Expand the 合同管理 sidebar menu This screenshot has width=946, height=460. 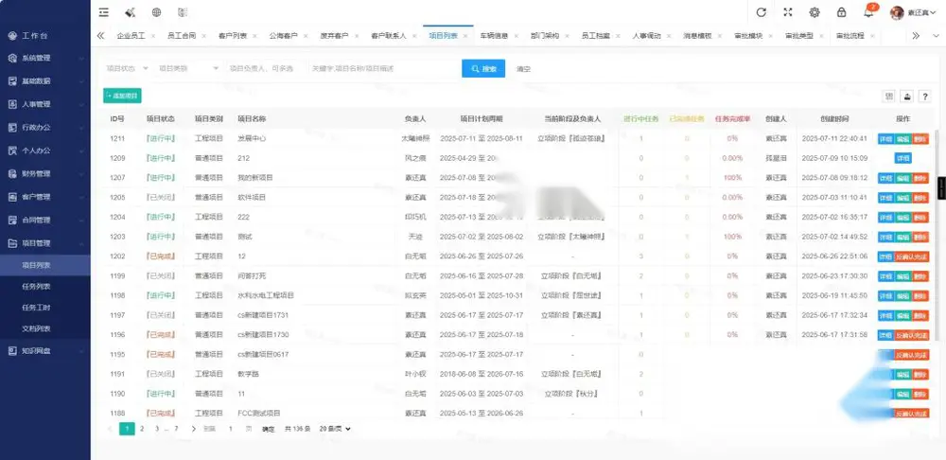(x=45, y=221)
